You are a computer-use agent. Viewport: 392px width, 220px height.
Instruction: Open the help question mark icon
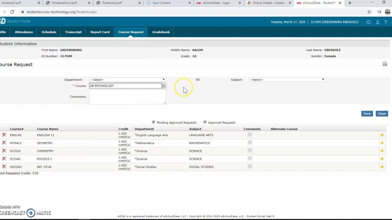tap(386, 22)
